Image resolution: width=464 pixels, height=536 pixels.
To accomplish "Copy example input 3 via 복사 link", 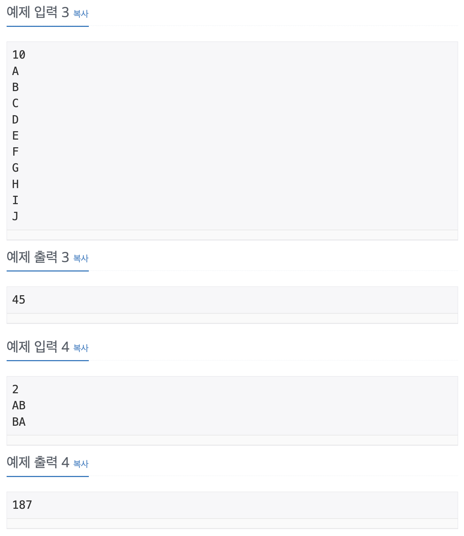I will coord(81,14).
